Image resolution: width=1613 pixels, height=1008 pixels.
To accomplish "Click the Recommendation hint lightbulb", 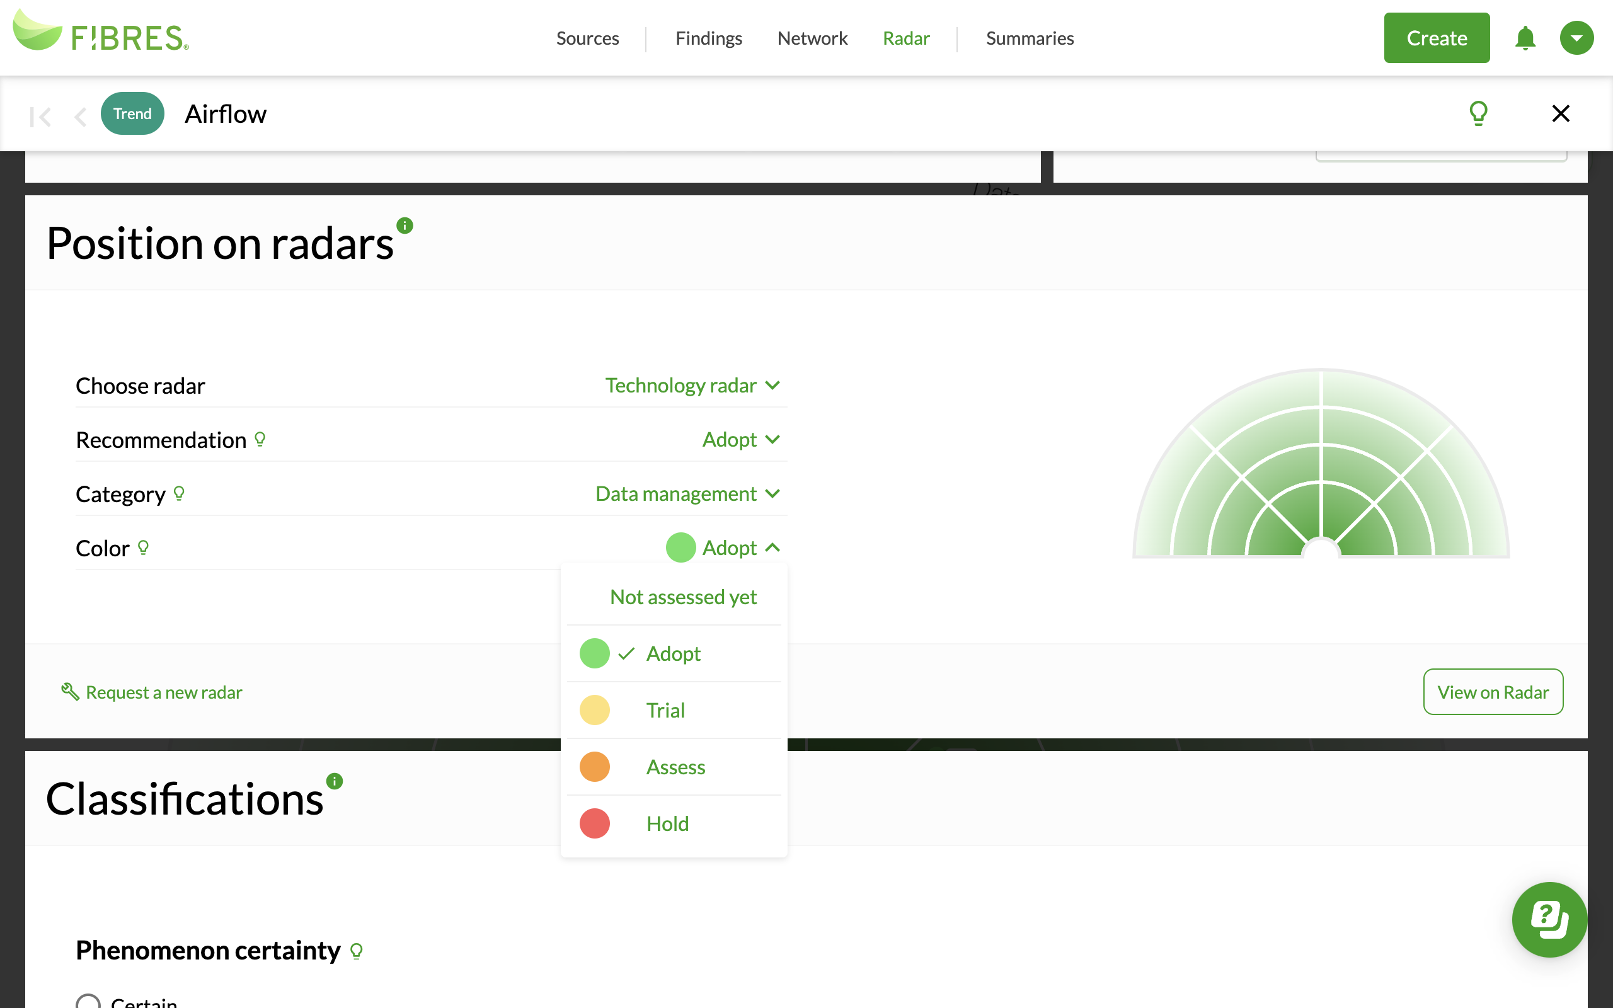I will [260, 439].
